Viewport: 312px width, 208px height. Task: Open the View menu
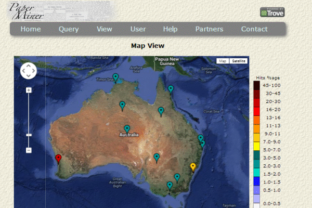click(x=105, y=29)
